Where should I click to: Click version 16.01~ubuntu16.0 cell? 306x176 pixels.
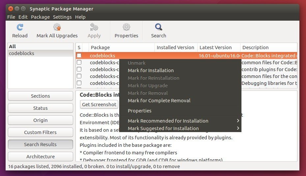tap(219, 56)
